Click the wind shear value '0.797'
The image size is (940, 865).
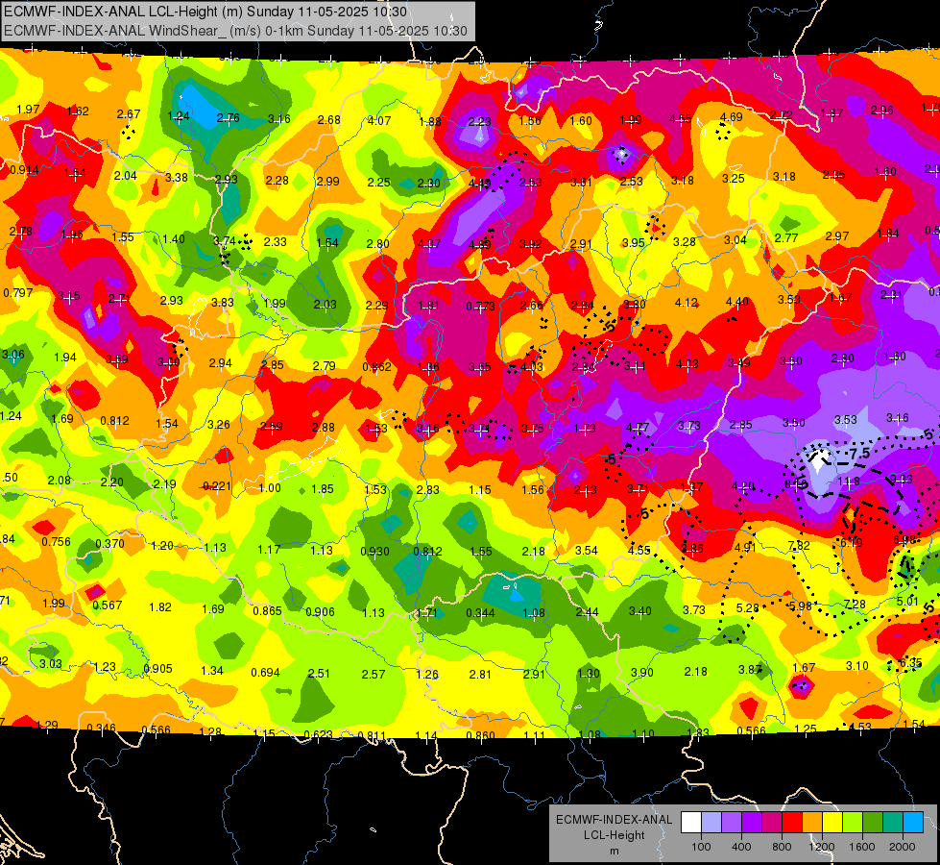[x=18, y=293]
